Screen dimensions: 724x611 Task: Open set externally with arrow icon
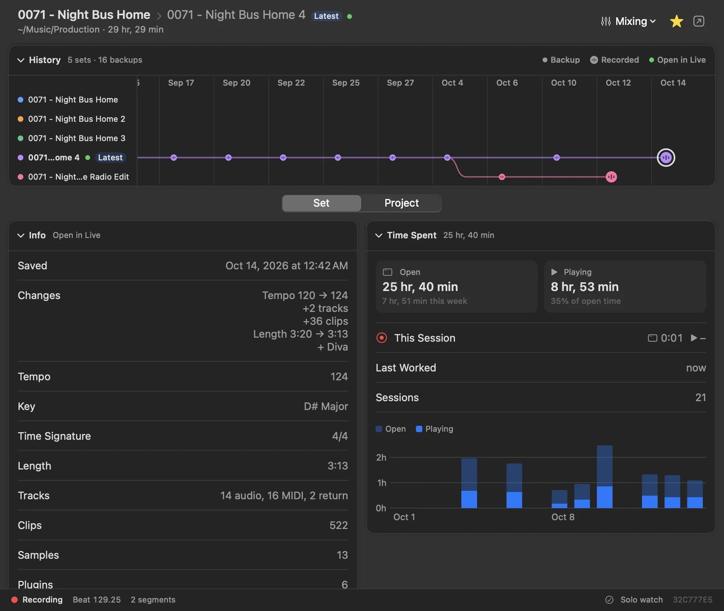(x=699, y=21)
